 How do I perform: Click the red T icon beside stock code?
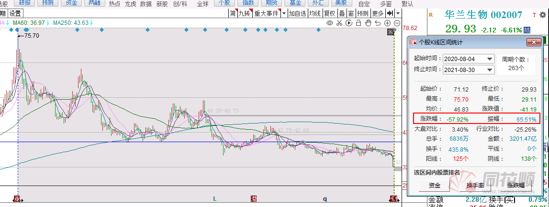coord(534,15)
